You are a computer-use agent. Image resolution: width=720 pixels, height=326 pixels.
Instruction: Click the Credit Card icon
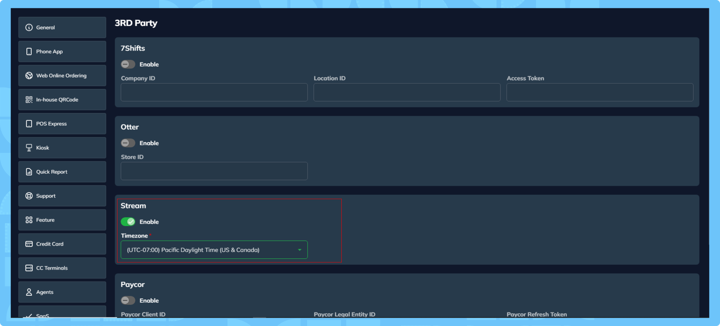click(x=29, y=244)
